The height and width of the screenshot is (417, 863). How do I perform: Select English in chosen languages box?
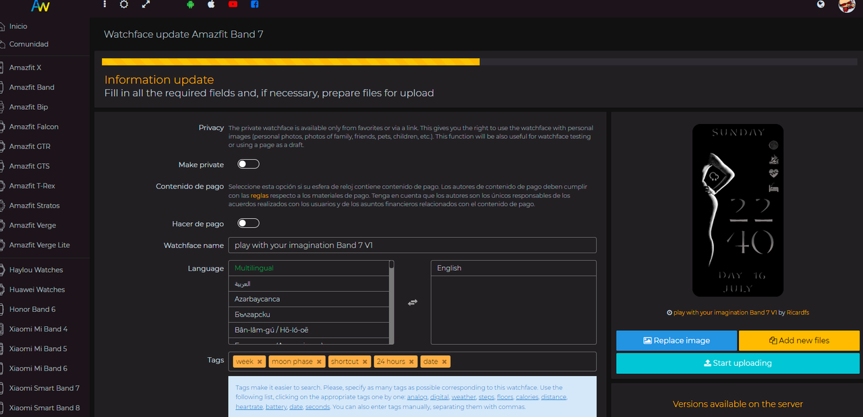[x=514, y=268]
